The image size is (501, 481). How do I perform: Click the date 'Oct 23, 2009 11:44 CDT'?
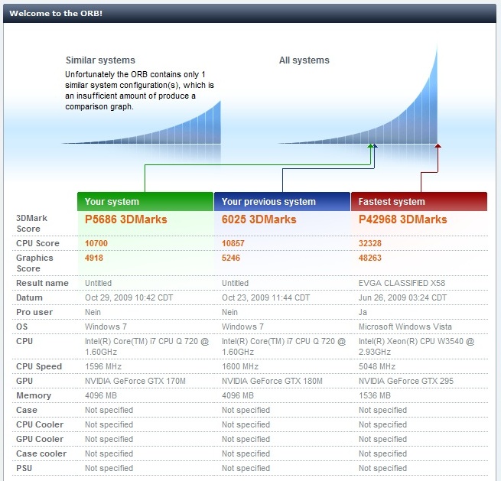pos(266,297)
